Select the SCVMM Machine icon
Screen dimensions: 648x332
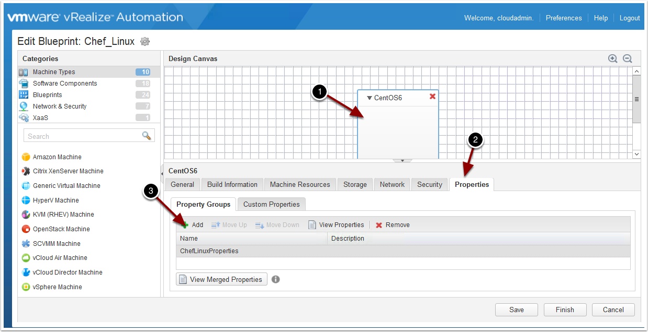(x=26, y=243)
